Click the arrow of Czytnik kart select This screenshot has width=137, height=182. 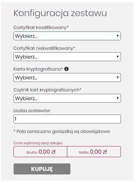(118, 98)
